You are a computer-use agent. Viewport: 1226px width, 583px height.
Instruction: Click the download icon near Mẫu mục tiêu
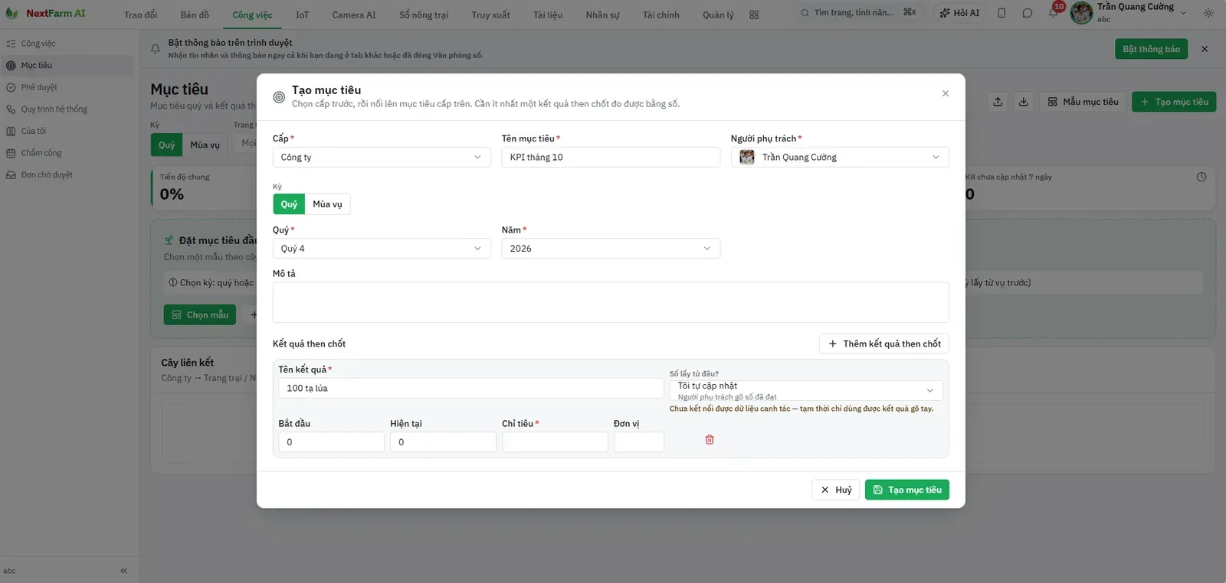point(1023,102)
